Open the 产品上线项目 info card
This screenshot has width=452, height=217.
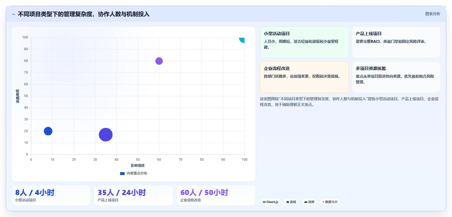[396, 42]
